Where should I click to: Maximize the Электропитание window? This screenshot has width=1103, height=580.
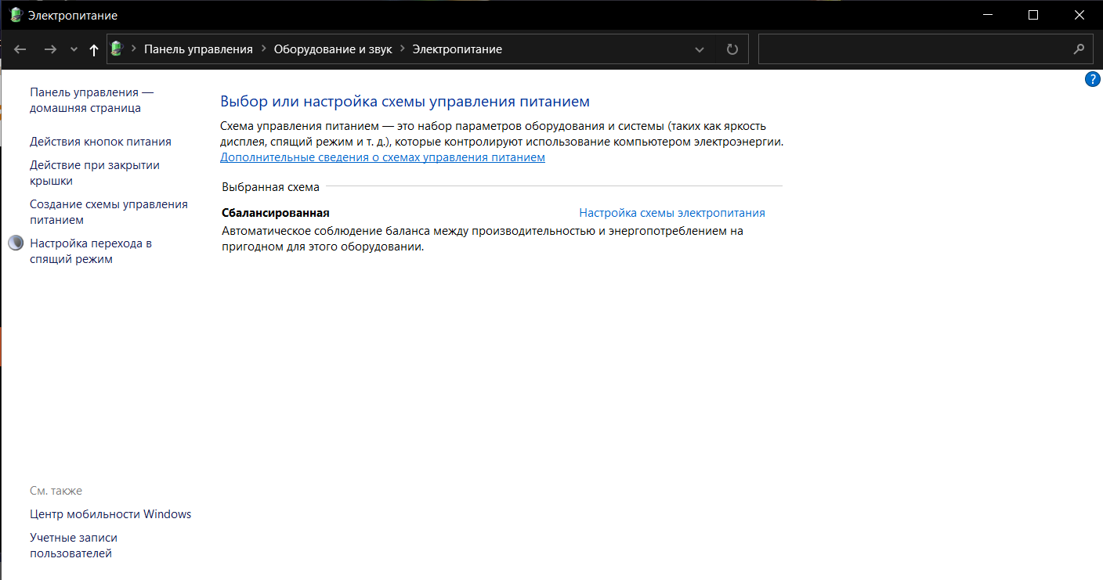coord(1033,15)
